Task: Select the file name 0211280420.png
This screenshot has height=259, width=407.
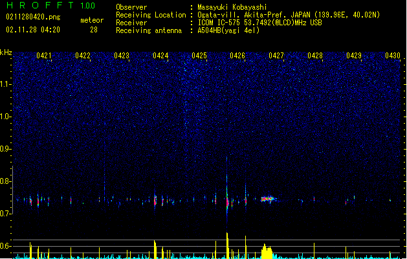Action: [33, 17]
